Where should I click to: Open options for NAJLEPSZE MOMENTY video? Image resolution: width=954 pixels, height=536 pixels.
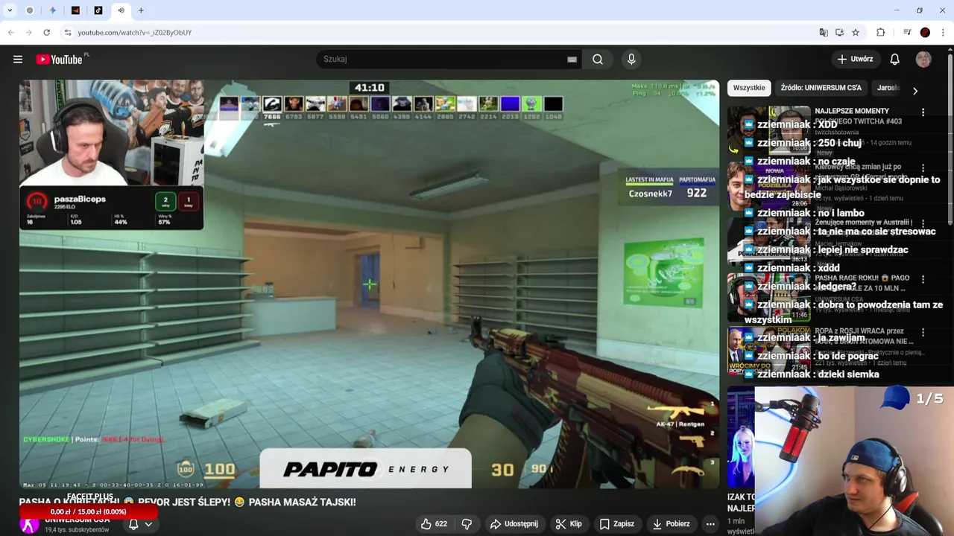pyautogui.click(x=923, y=112)
